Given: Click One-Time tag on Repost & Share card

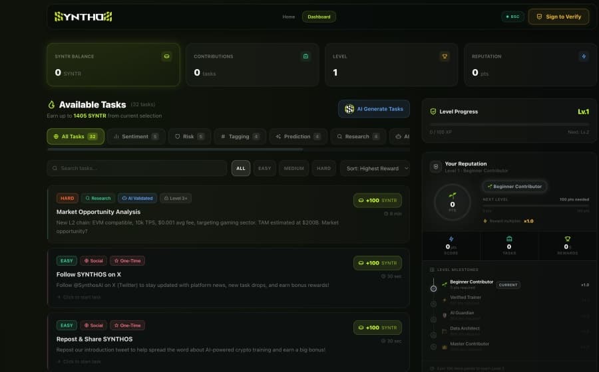Looking at the screenshot, I should tap(128, 325).
